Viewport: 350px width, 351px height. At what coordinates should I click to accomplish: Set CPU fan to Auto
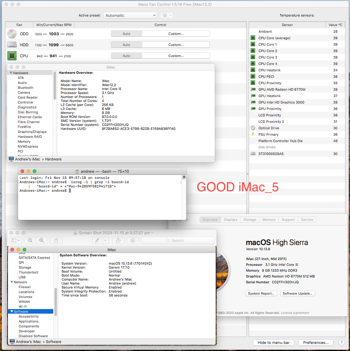(x=126, y=56)
